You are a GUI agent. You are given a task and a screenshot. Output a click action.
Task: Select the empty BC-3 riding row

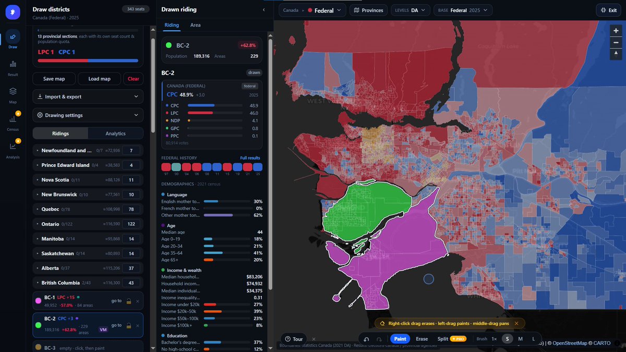point(88,347)
